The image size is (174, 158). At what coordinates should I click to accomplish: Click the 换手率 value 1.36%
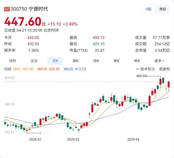34,50
